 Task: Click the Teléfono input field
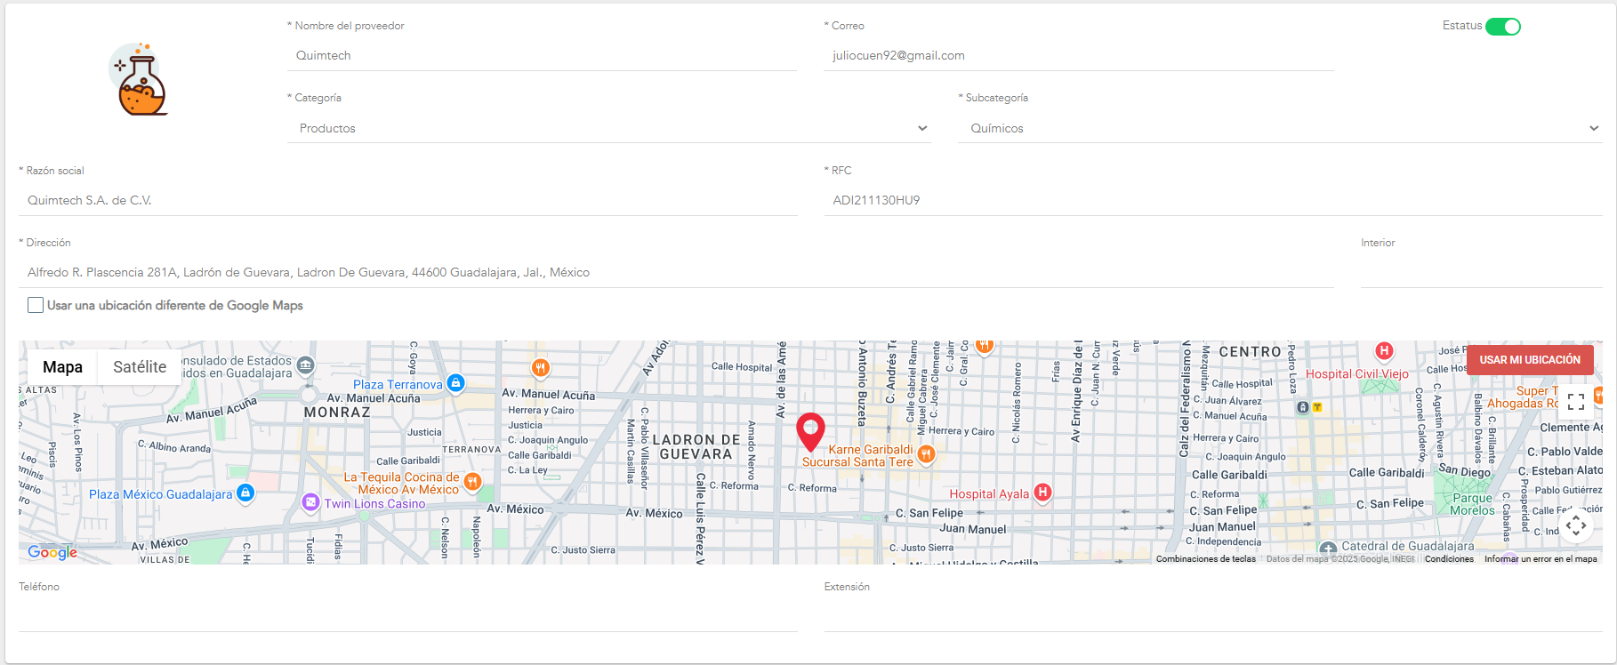click(x=407, y=615)
